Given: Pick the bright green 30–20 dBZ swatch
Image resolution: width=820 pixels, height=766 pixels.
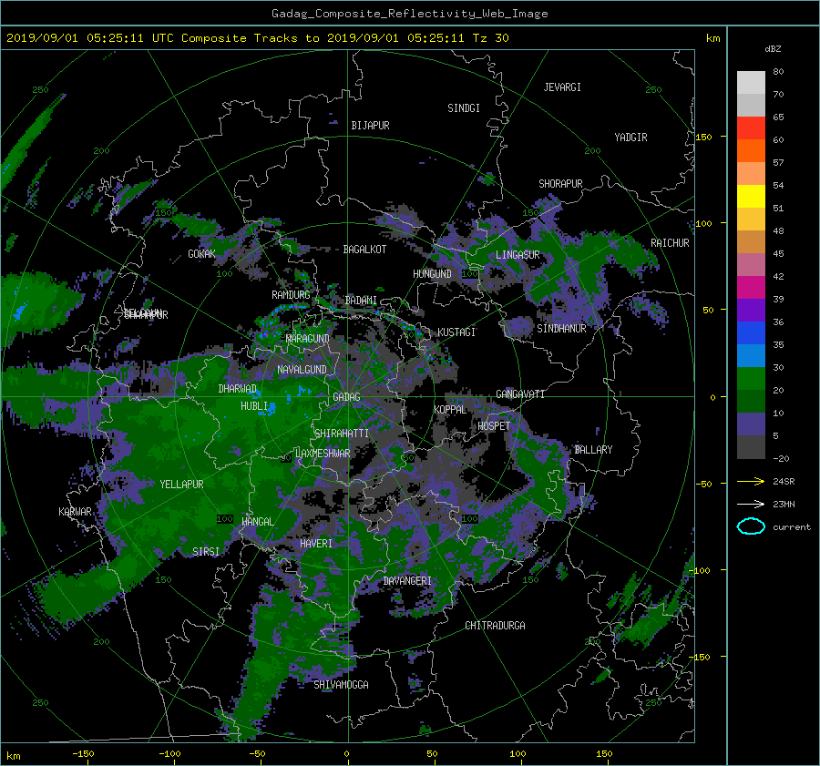Looking at the screenshot, I should [x=751, y=378].
